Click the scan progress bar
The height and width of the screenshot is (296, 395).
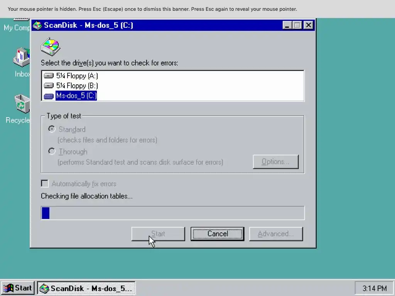click(x=172, y=213)
